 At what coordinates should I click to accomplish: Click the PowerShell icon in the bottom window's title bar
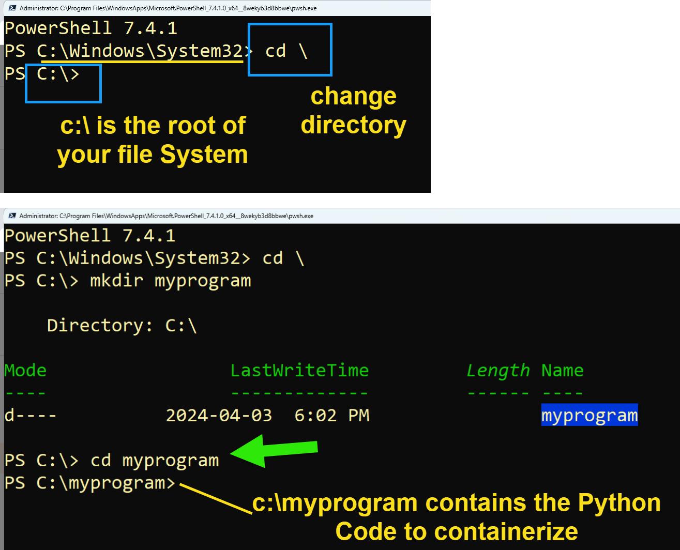pyautogui.click(x=12, y=216)
